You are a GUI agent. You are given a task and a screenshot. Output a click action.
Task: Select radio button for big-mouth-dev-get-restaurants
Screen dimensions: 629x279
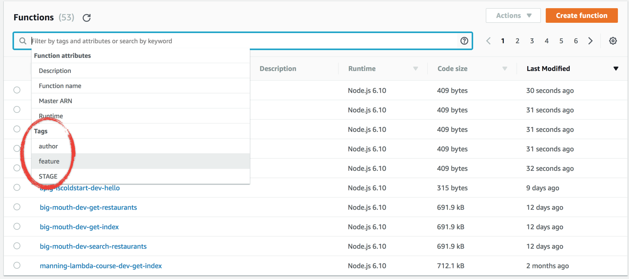(x=17, y=207)
